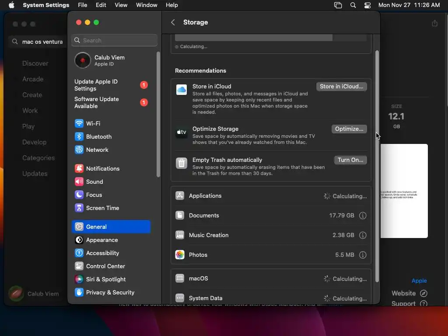The height and width of the screenshot is (336, 448).
Task: Click the Photos app icon row
Action: tap(180, 255)
